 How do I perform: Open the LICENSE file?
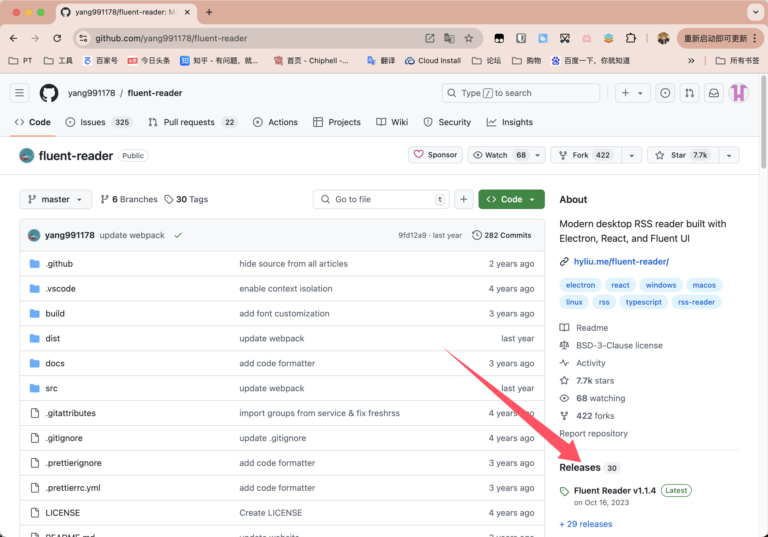pos(63,513)
